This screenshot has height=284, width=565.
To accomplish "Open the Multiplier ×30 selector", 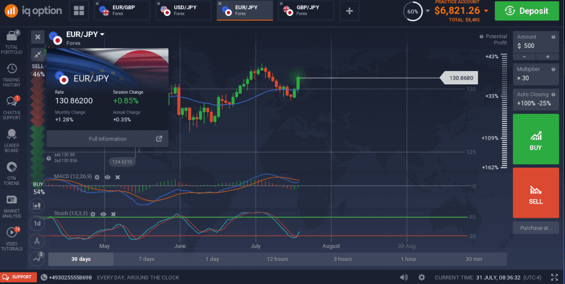I will (x=536, y=74).
